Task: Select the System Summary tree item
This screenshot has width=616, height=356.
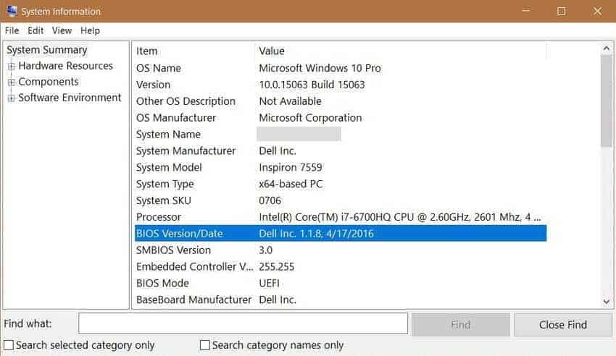Action: point(47,50)
